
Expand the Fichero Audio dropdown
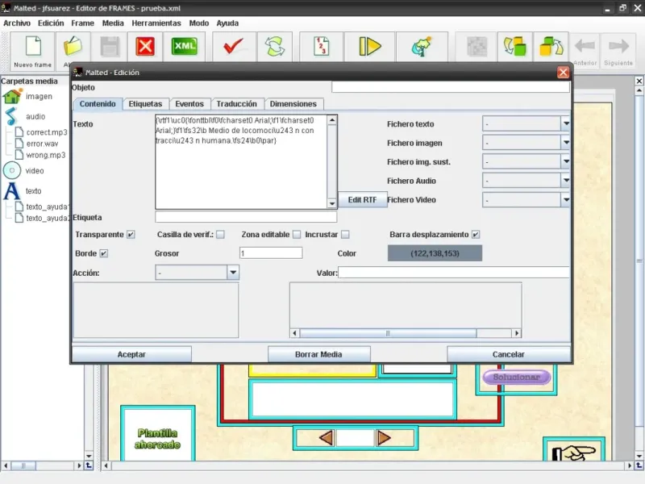(x=565, y=181)
